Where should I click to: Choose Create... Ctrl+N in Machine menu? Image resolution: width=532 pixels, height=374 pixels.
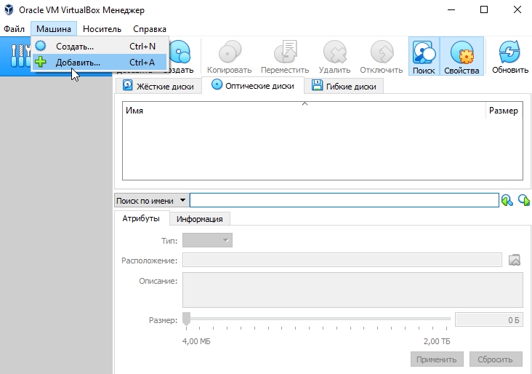100,46
